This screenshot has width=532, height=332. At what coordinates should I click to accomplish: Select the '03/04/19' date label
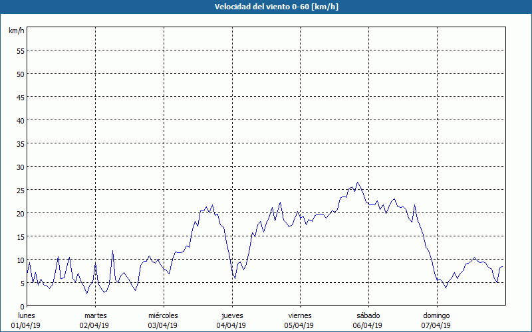(162, 325)
